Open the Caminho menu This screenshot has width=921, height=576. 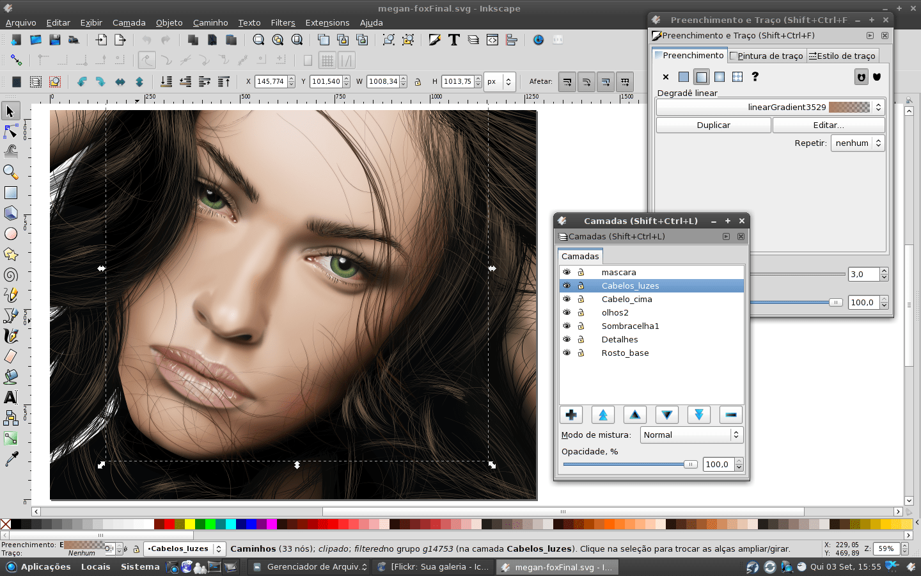coord(210,22)
